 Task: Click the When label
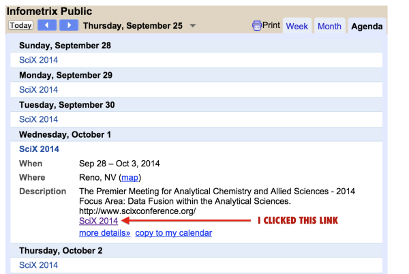pyautogui.click(x=31, y=164)
